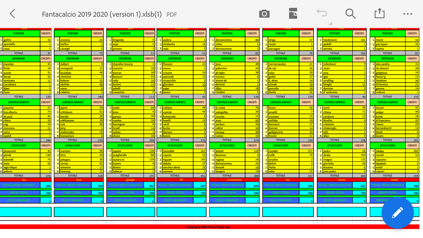Select the defender cell bonucci
The height and width of the screenshot is (238, 423).
[x=128, y=77]
